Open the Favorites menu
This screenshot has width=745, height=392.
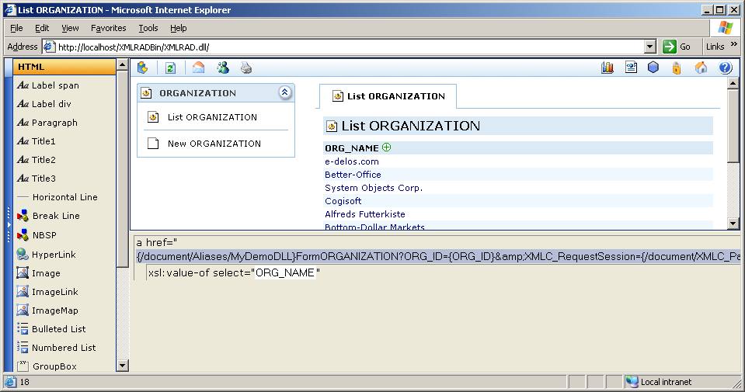click(108, 28)
